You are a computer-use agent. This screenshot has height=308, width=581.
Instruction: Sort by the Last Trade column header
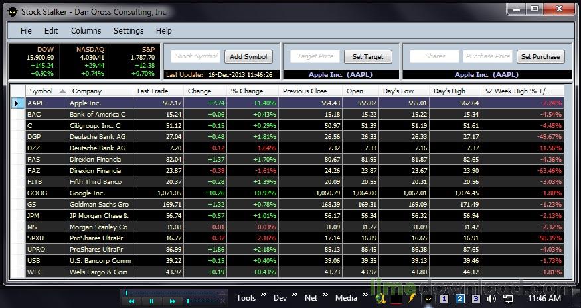(159, 91)
